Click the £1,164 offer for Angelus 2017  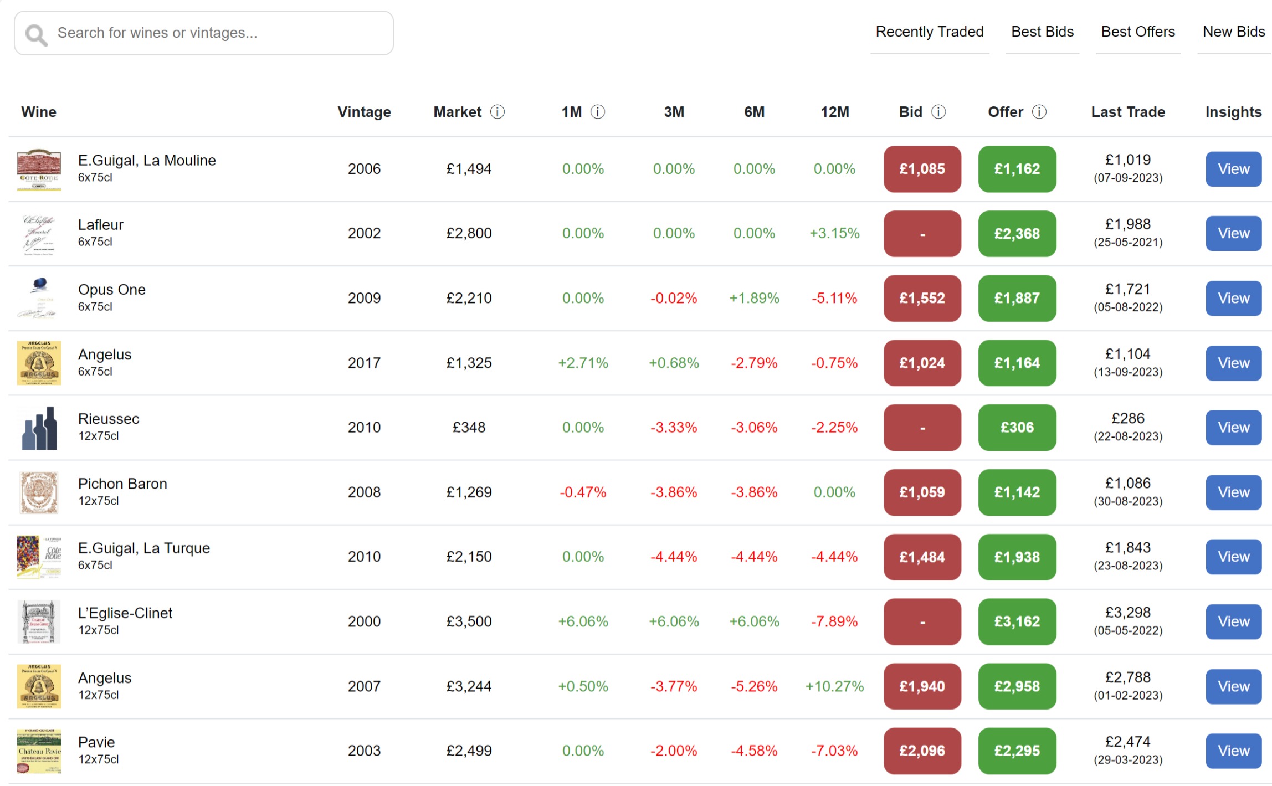(x=1017, y=363)
